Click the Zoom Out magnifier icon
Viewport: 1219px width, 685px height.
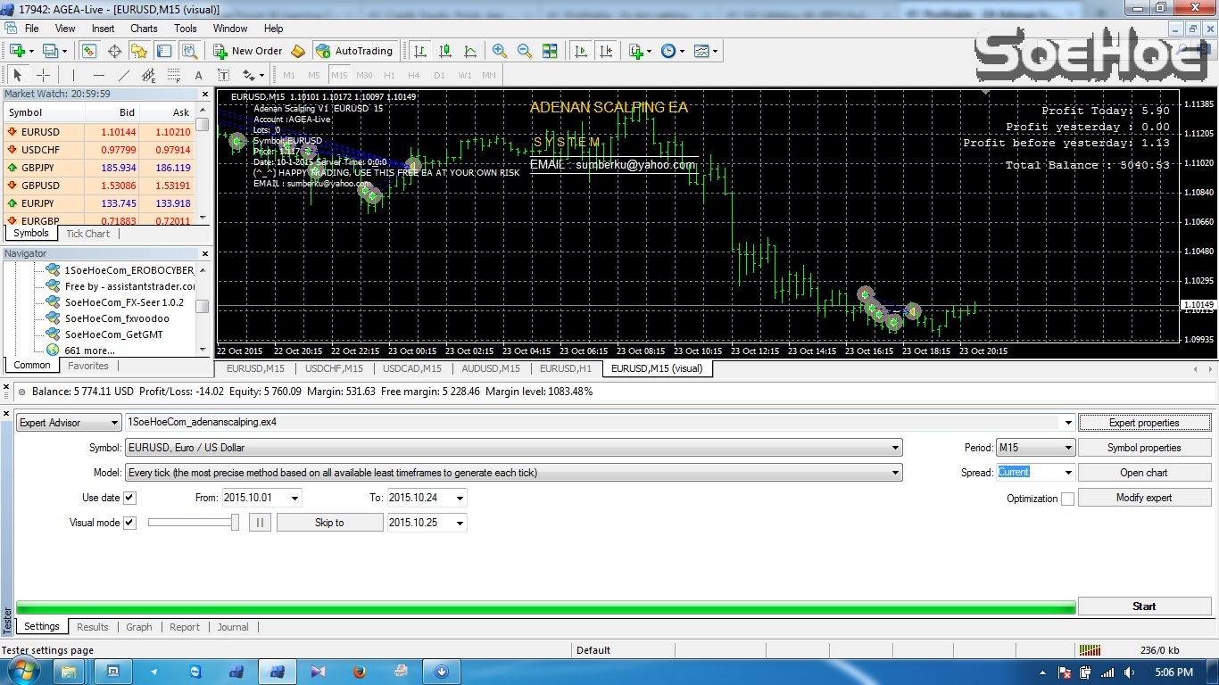point(525,52)
